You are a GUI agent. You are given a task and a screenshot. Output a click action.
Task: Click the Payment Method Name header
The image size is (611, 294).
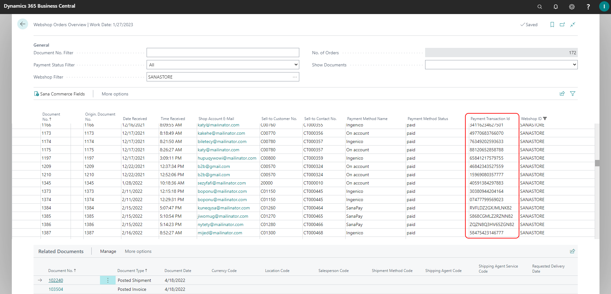pyautogui.click(x=367, y=119)
